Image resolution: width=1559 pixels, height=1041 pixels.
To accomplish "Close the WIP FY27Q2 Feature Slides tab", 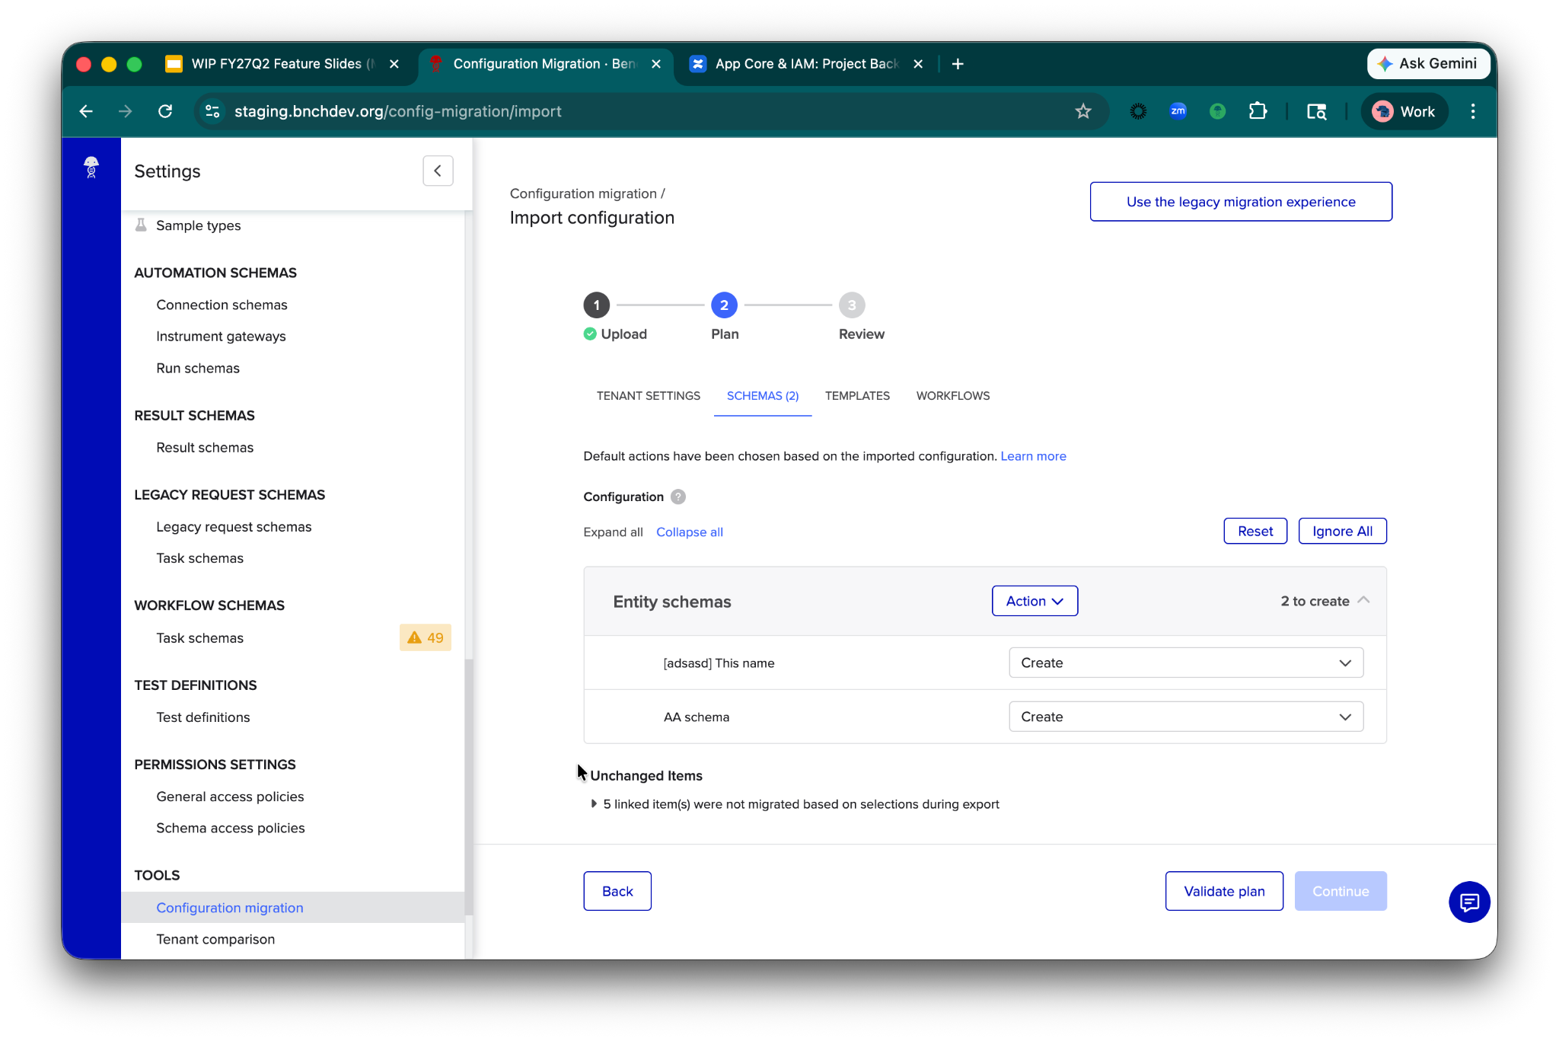I will pos(394,64).
